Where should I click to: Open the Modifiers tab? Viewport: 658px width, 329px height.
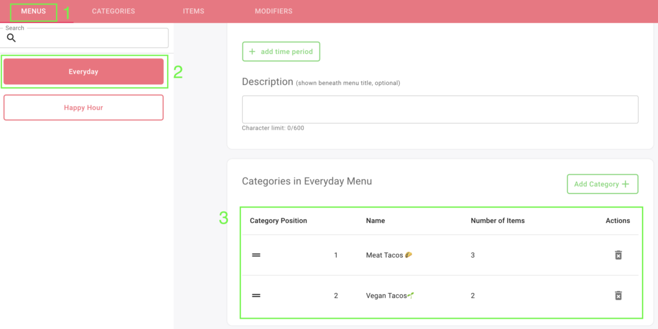point(274,12)
